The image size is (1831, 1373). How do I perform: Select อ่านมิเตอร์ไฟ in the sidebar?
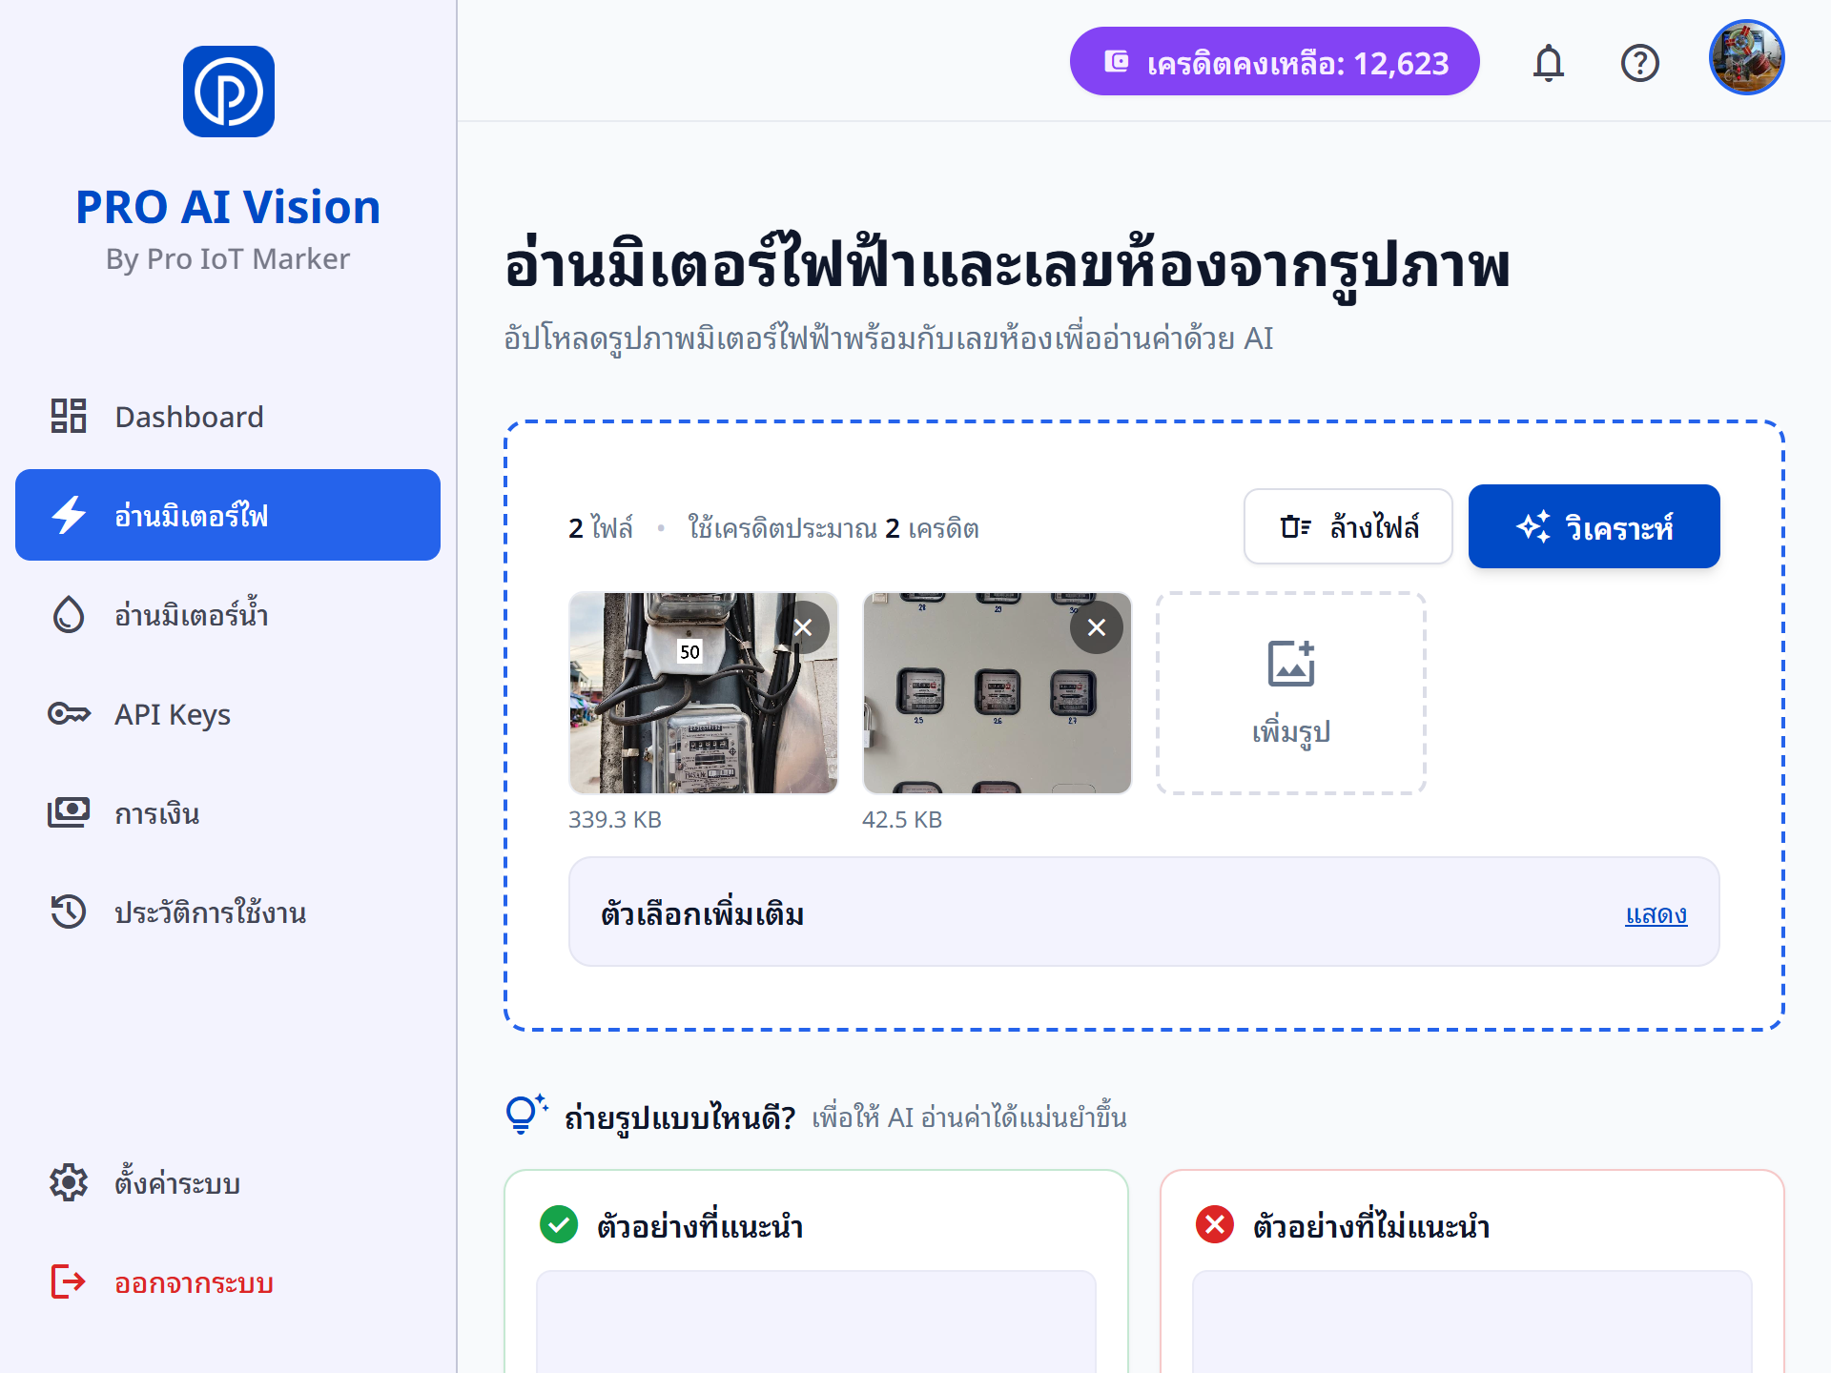point(228,515)
